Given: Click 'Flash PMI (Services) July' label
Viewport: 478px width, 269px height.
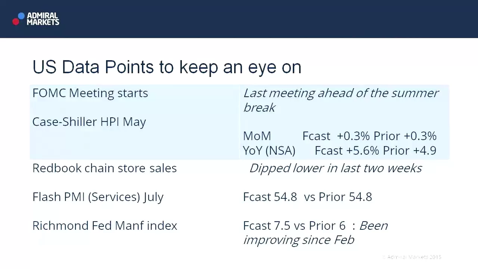Looking at the screenshot, I should coord(98,197).
